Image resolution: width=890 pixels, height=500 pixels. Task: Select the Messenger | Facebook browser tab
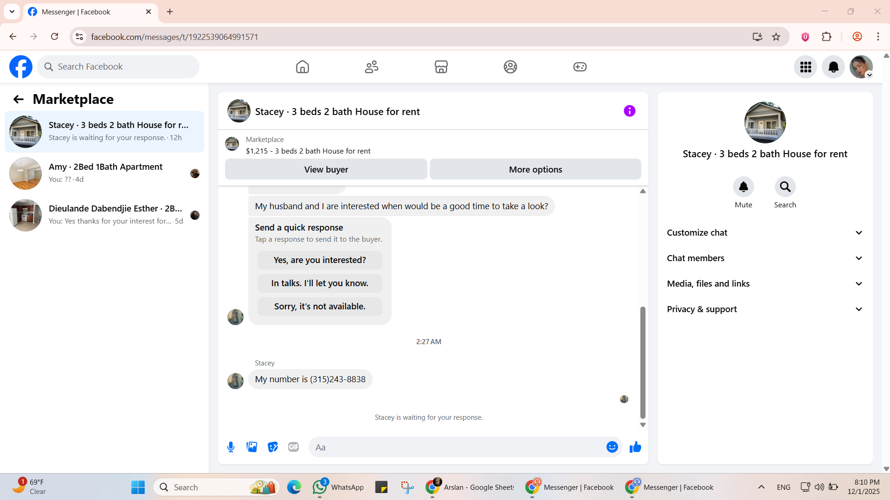[90, 12]
